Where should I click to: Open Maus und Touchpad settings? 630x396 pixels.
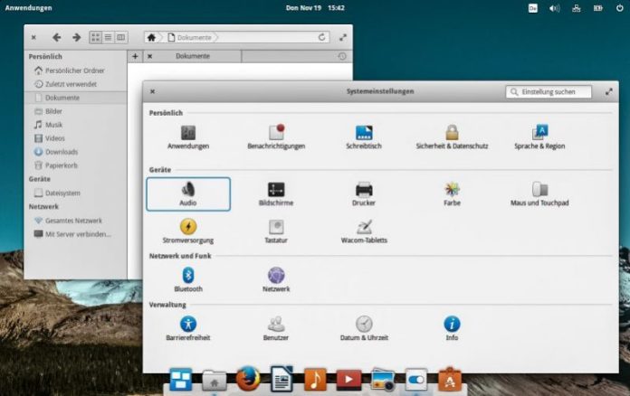[539, 194]
